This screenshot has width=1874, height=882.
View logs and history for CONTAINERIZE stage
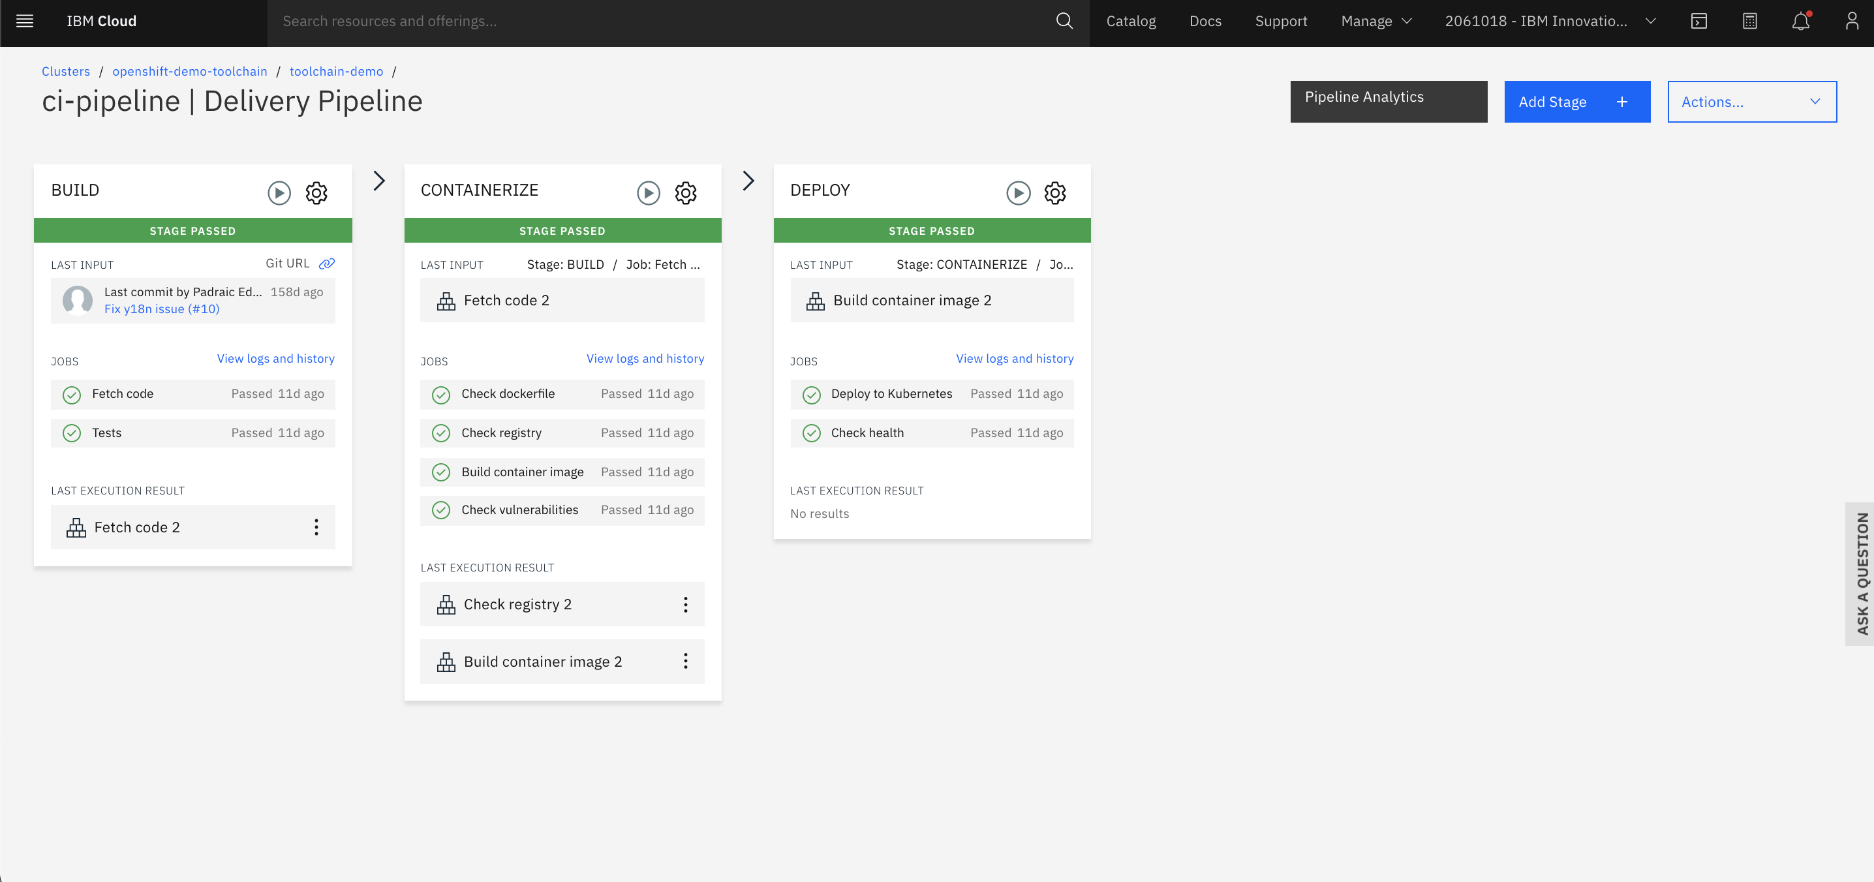(645, 358)
